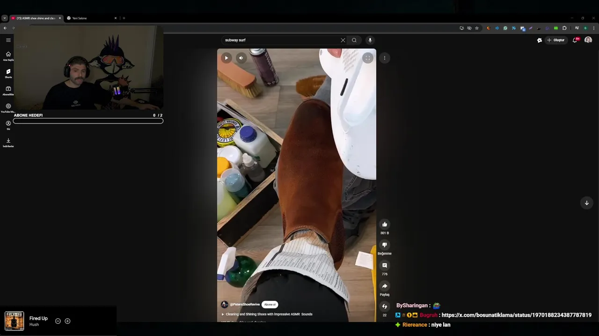Close the Yeni Sekme tab
The width and height of the screenshot is (599, 336).
click(116, 18)
